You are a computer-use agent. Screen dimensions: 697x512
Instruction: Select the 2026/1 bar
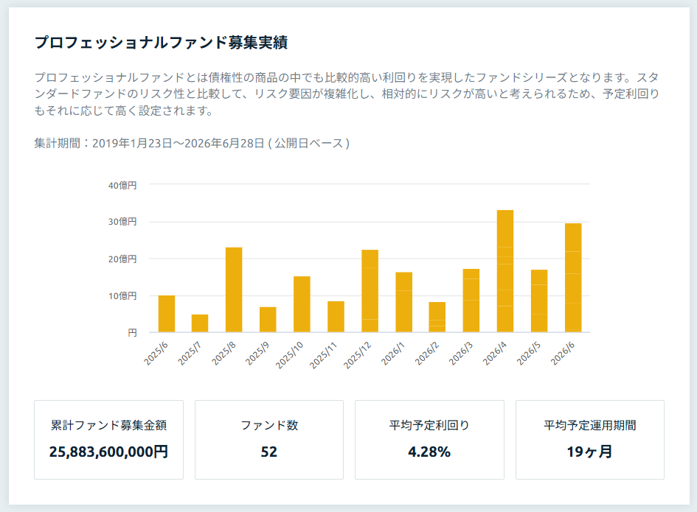click(x=404, y=302)
